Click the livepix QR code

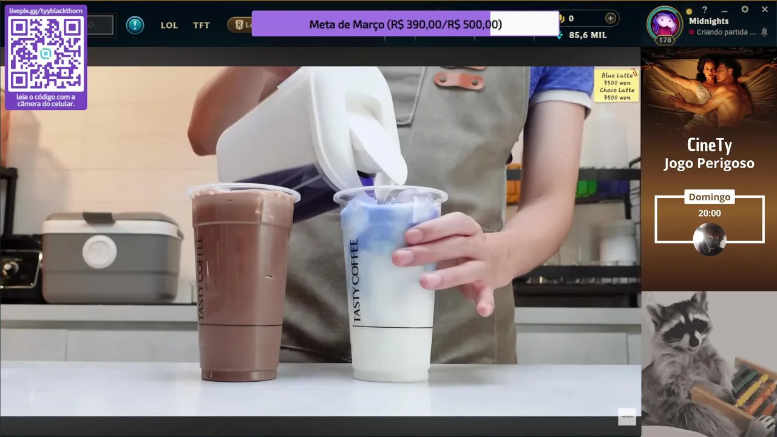click(46, 53)
